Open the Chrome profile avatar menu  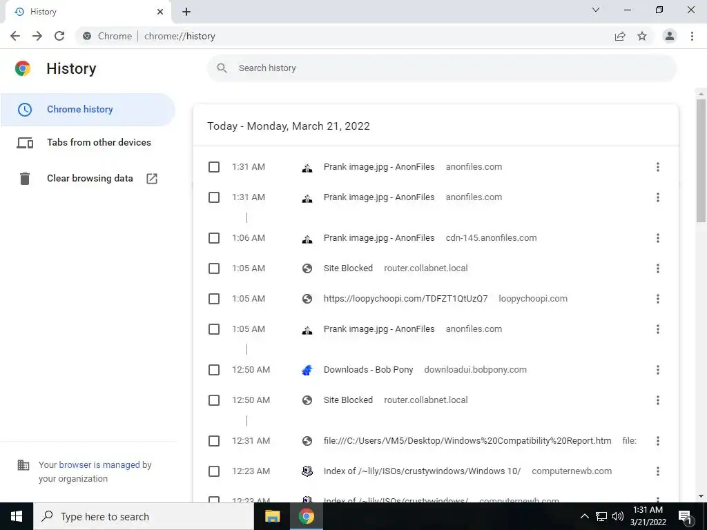tap(670, 36)
